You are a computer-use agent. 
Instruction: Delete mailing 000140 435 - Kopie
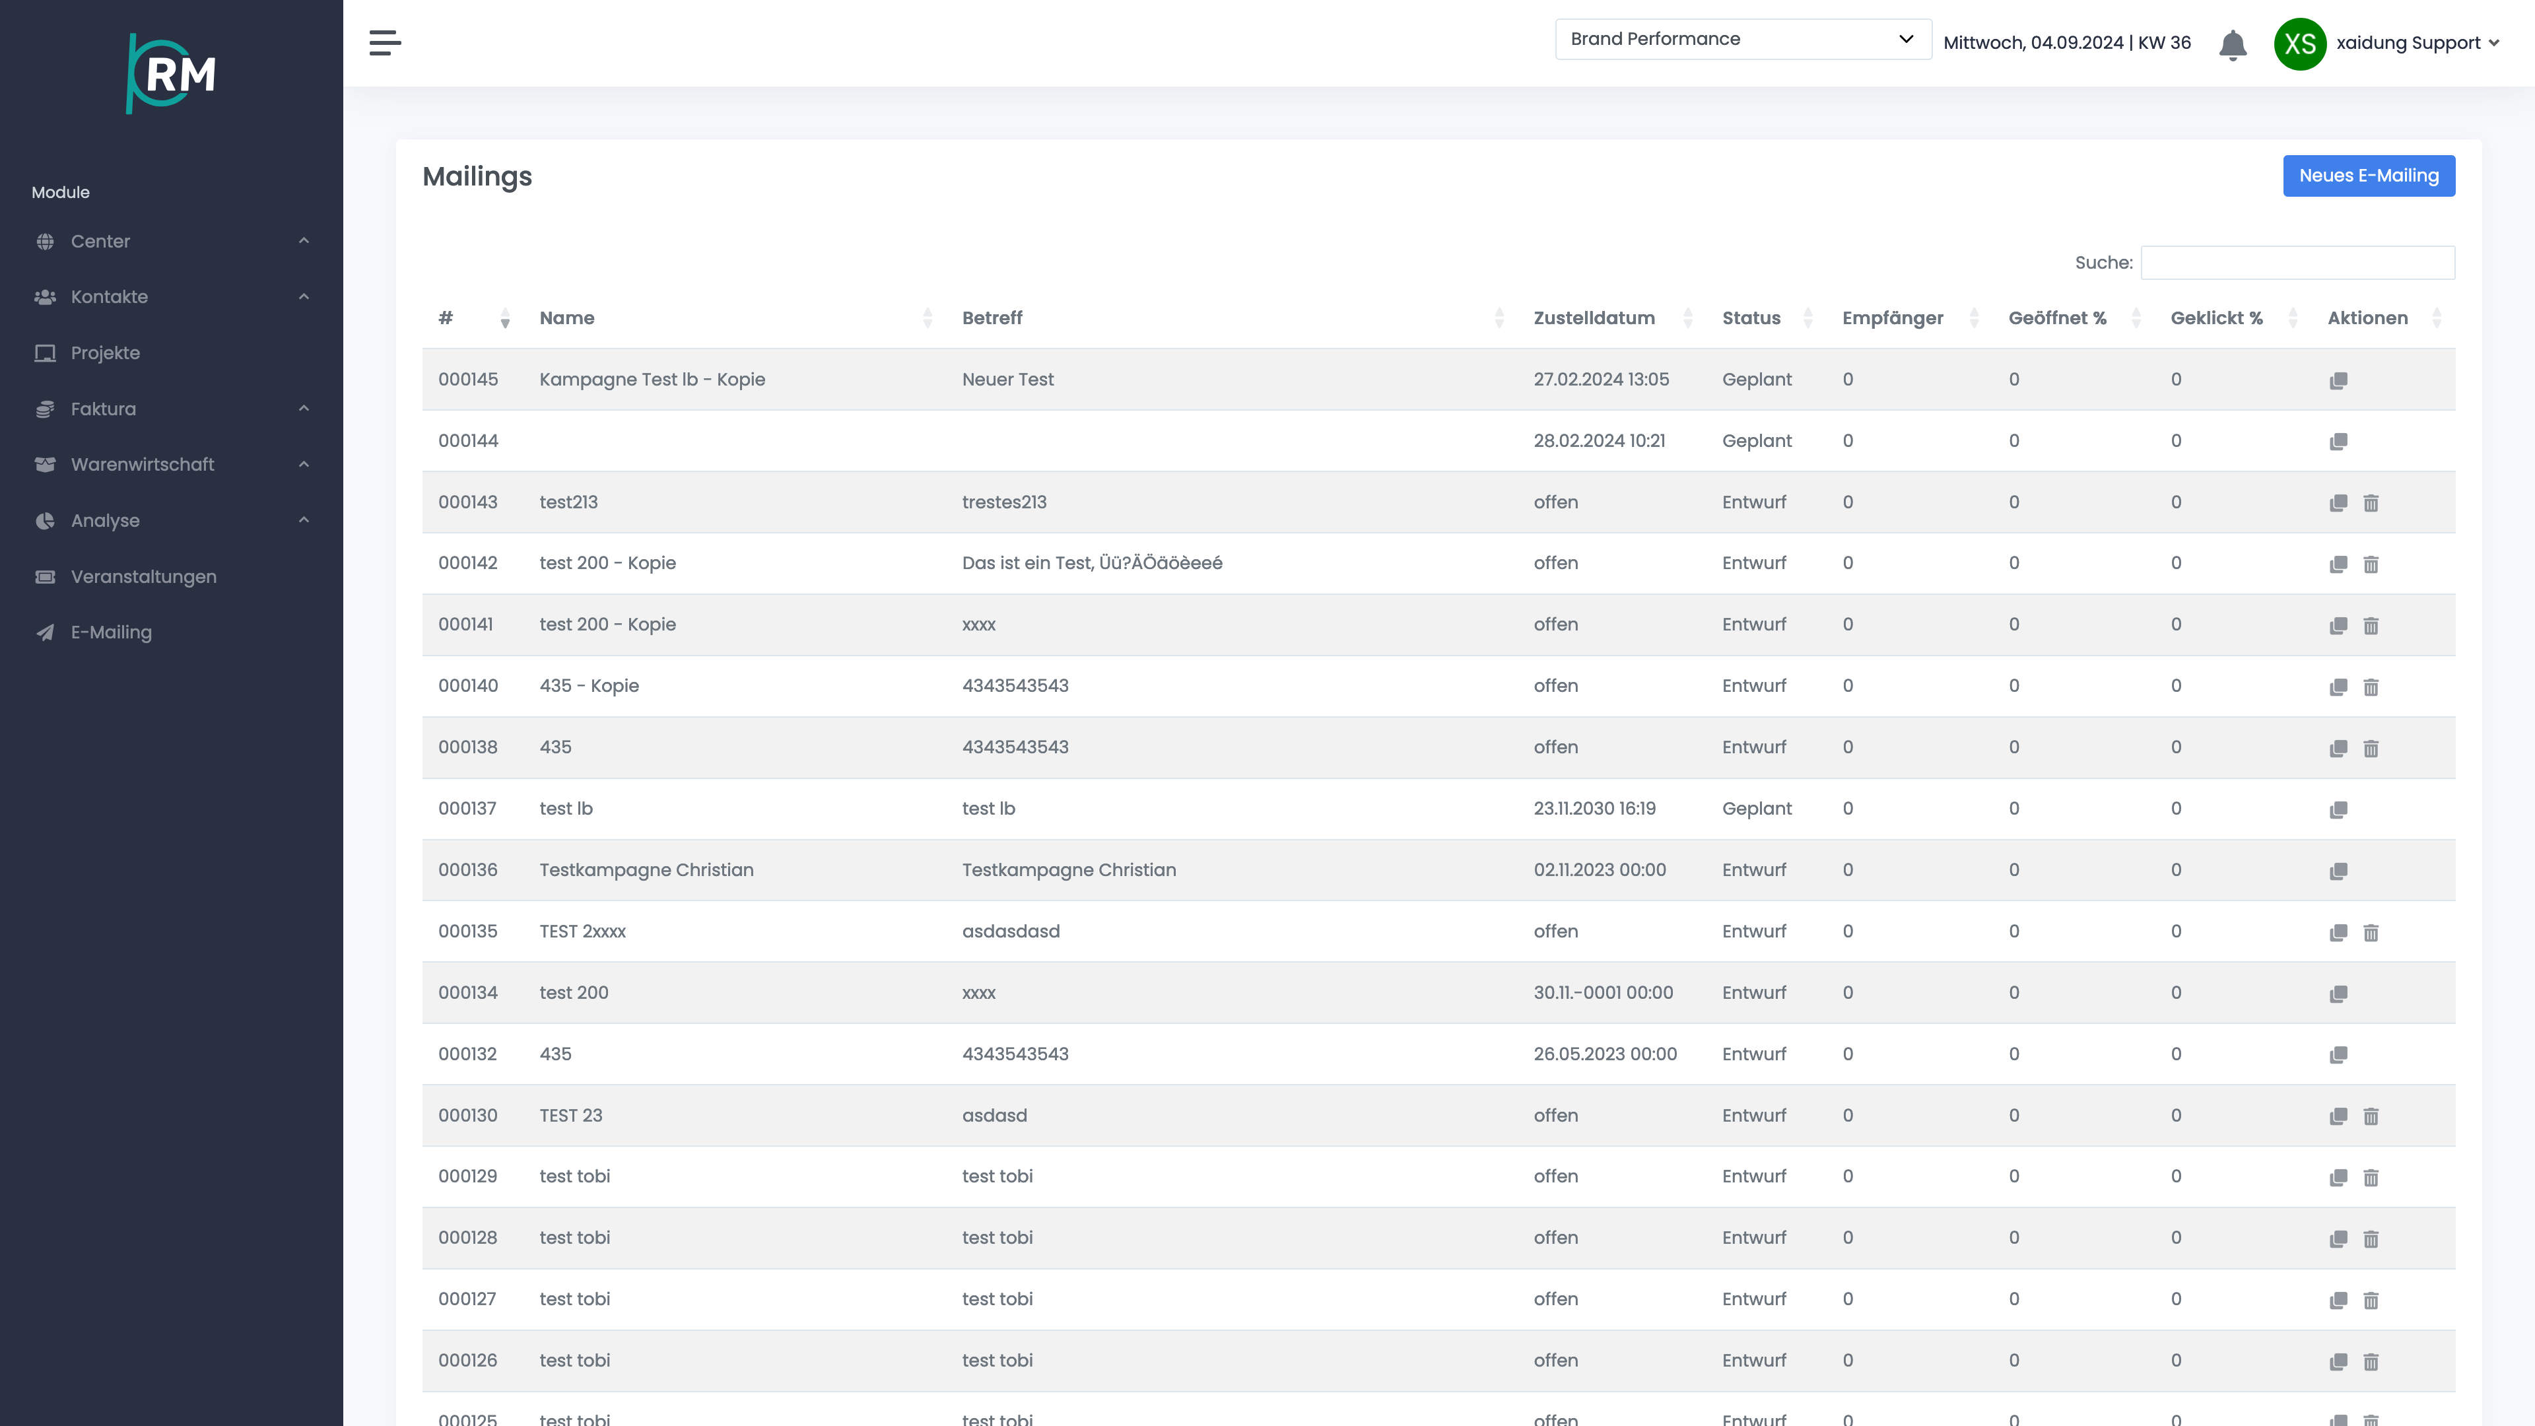click(x=2371, y=687)
